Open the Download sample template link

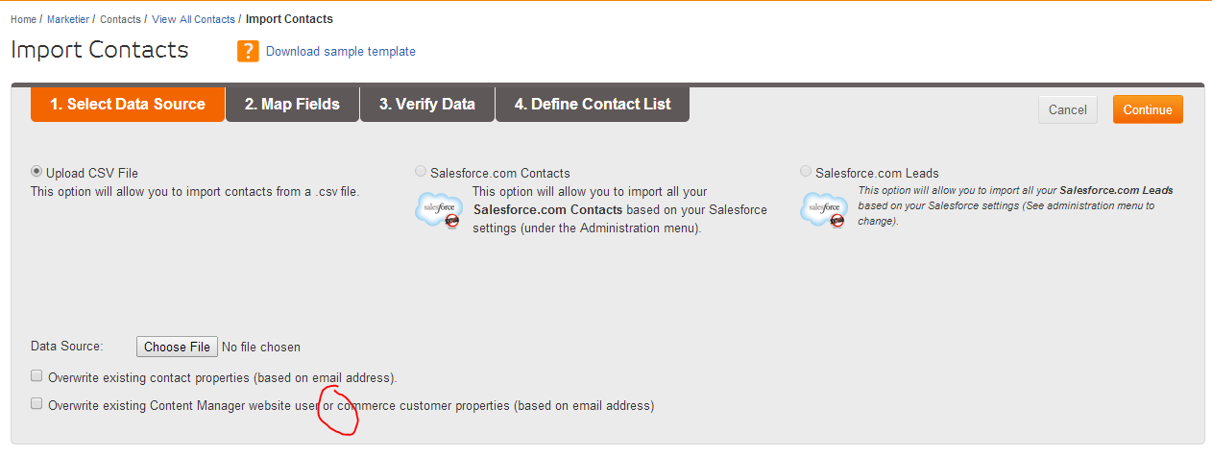tap(341, 52)
